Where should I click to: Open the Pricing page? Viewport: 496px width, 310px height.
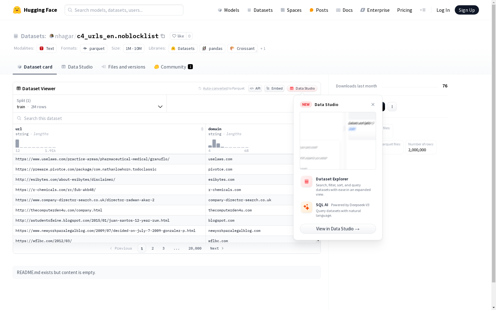405,10
